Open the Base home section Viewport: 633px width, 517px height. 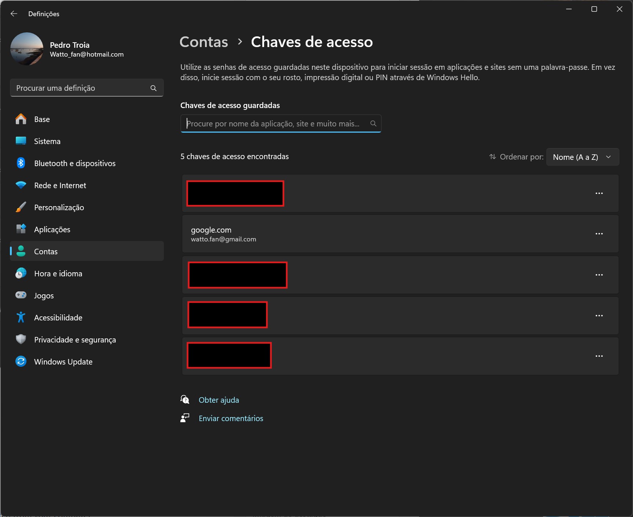point(42,119)
